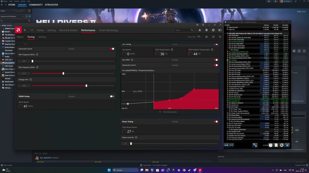Open Steam Downloads status link
Screen dimensions: 309x173
154,165
